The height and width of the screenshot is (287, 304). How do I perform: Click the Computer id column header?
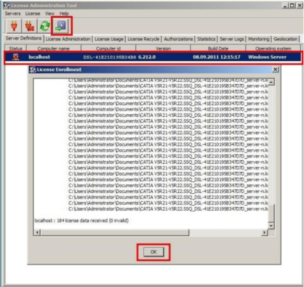click(x=108, y=48)
